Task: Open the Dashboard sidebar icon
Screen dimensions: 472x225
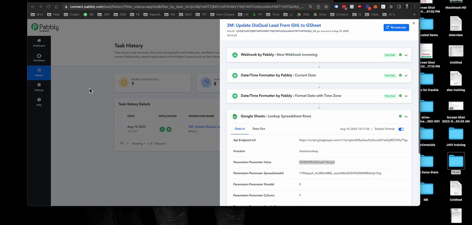Action: (x=39, y=41)
